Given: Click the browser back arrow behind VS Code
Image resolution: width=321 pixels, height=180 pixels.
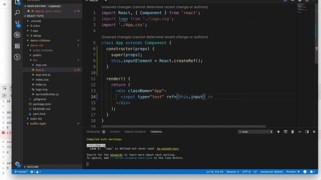Looking at the screenshot, I should (x=5, y=4).
